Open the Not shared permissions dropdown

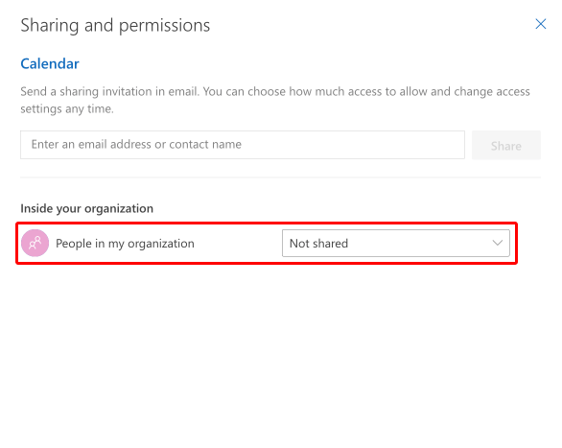pos(396,244)
